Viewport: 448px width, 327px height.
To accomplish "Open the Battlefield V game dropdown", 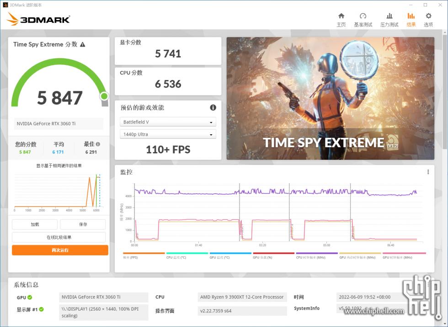I will point(168,122).
